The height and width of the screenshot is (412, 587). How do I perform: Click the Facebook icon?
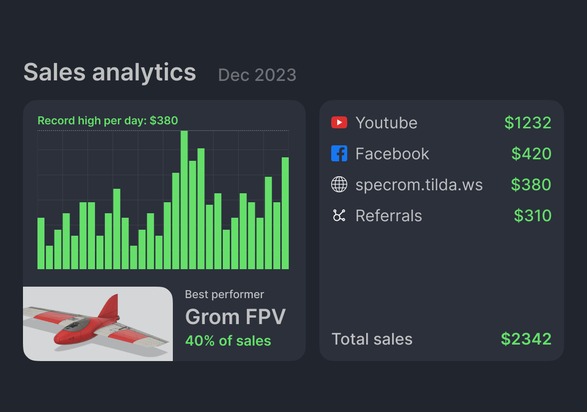339,153
